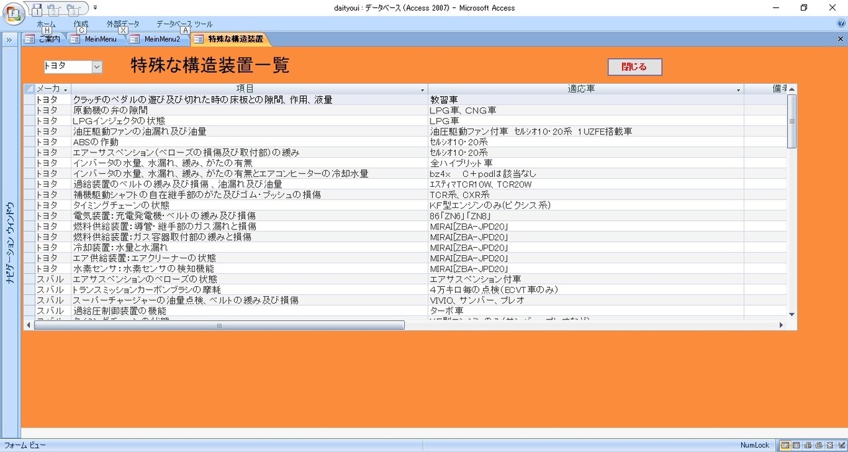The height and width of the screenshot is (452, 848).
Task: Switch to PivotChart View in status bar
Action: [819, 445]
